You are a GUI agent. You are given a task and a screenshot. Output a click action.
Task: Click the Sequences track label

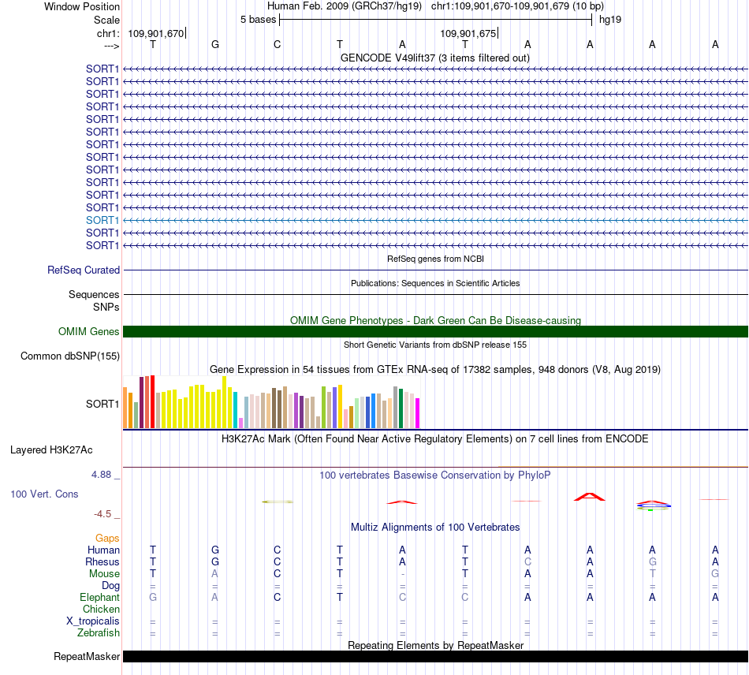click(94, 294)
